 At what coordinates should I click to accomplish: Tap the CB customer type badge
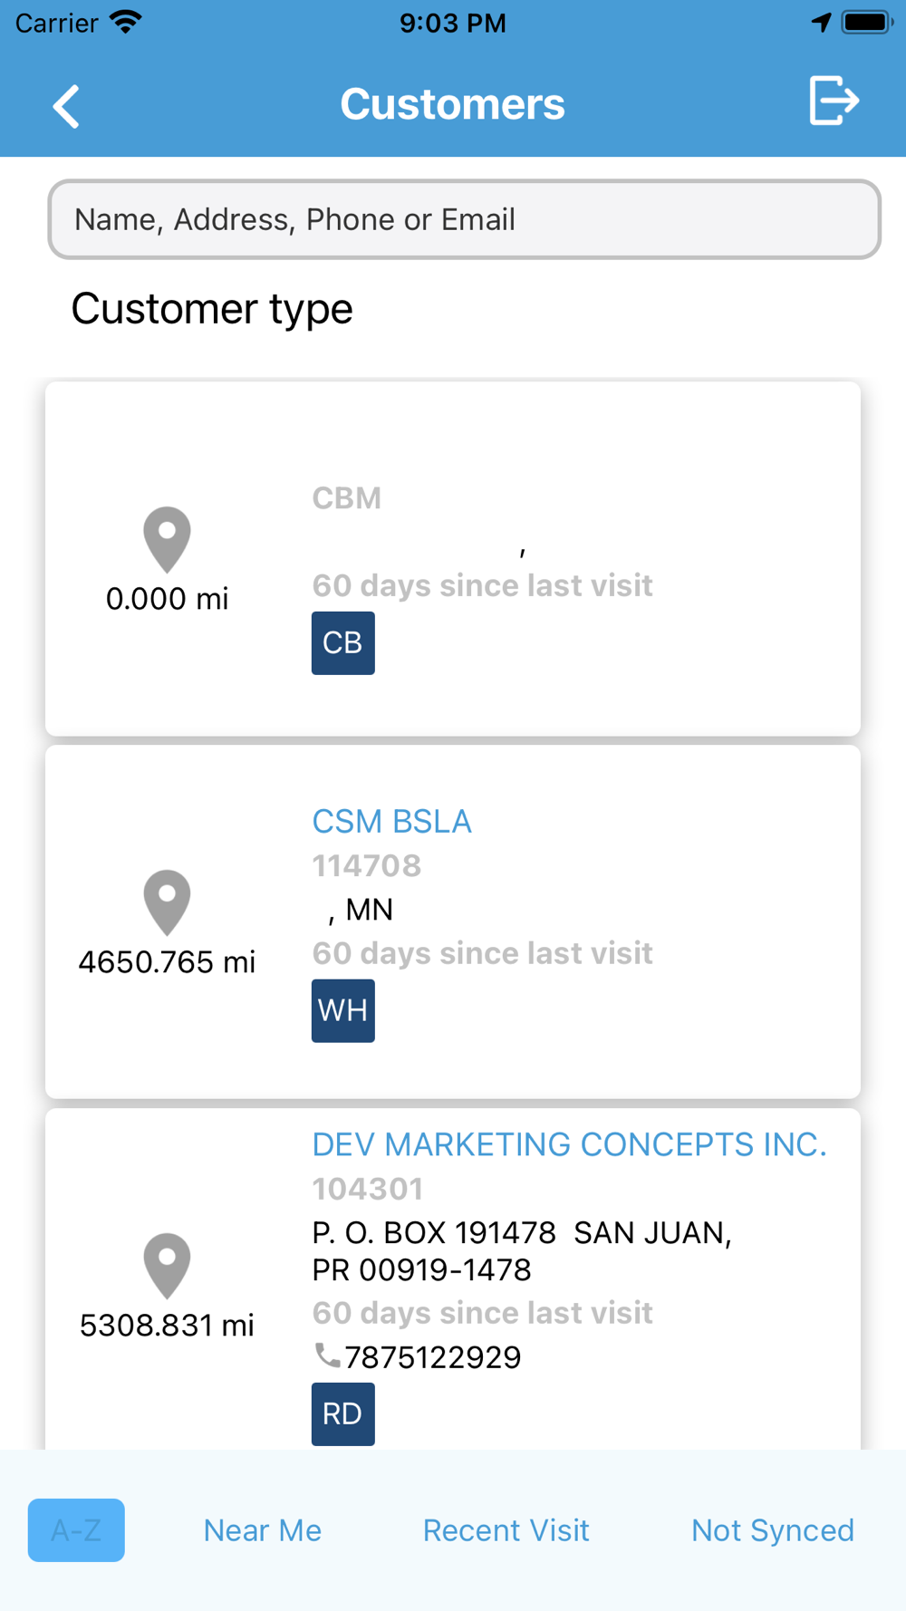coord(343,643)
